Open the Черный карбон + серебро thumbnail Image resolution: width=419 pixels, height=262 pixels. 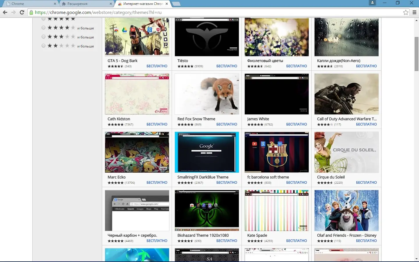click(x=137, y=210)
